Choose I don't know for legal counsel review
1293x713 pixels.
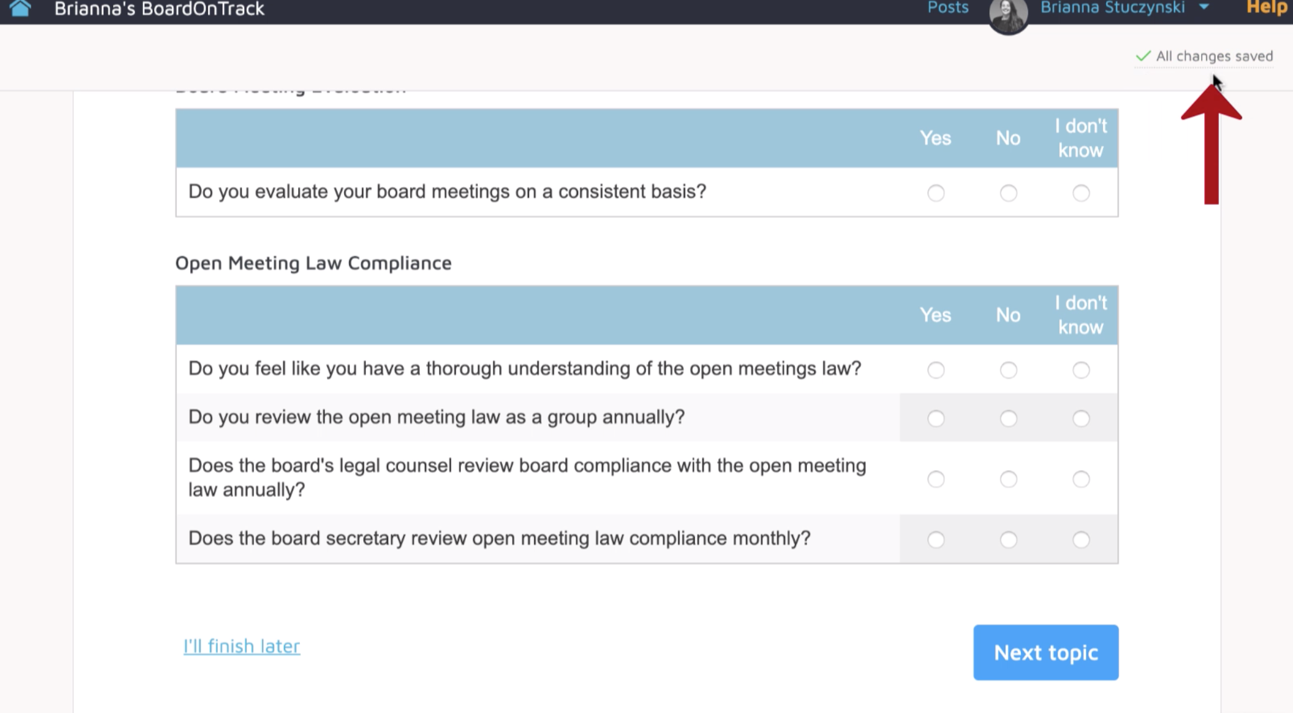(1081, 479)
